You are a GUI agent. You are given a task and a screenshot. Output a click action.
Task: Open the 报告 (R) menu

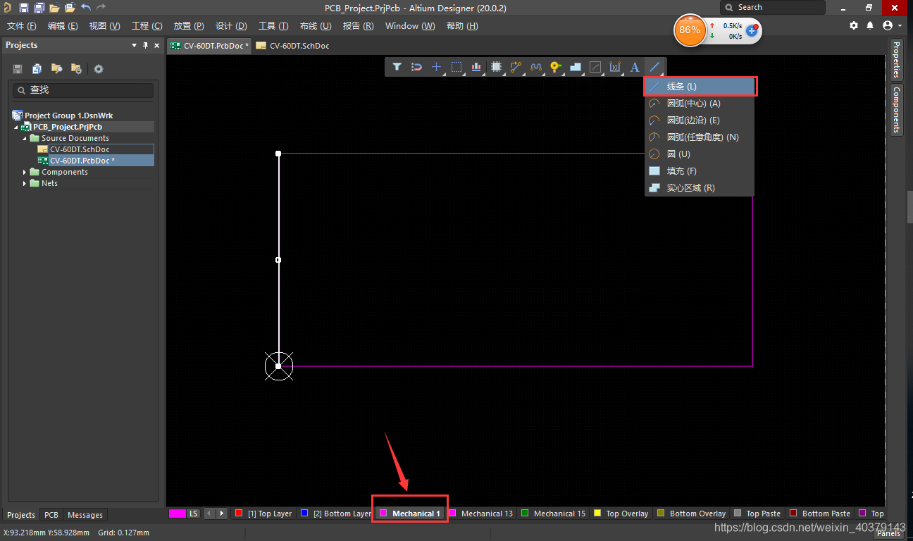point(358,25)
